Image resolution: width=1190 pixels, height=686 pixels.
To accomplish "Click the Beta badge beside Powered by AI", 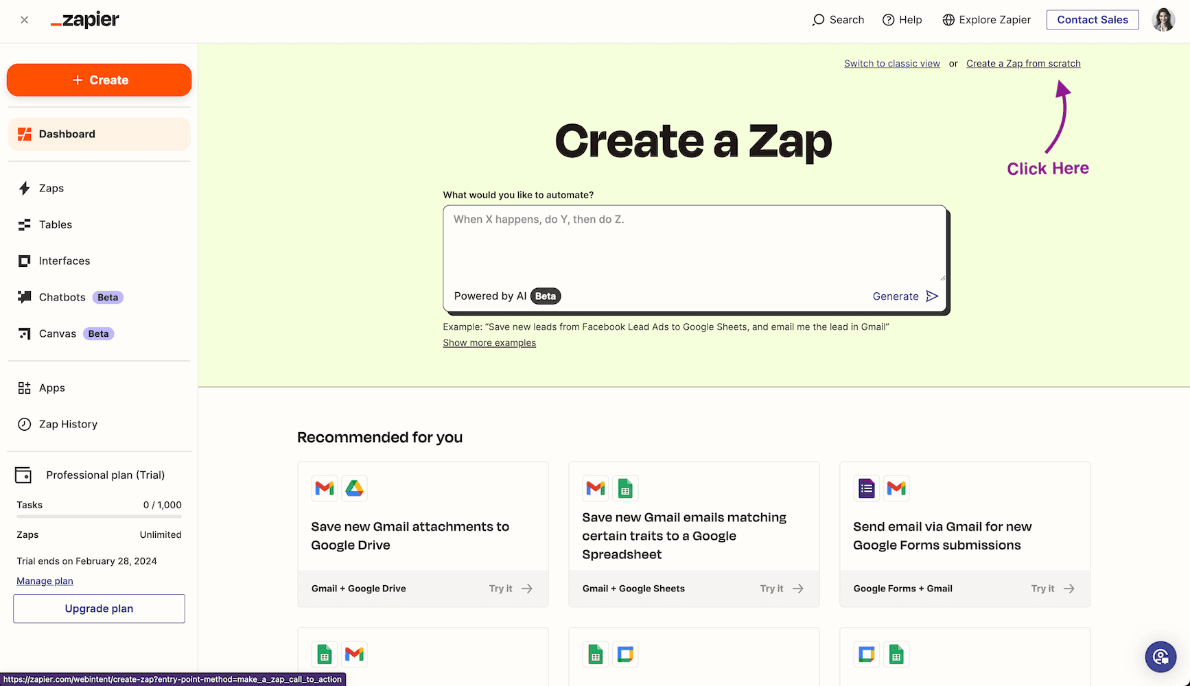I will point(546,296).
